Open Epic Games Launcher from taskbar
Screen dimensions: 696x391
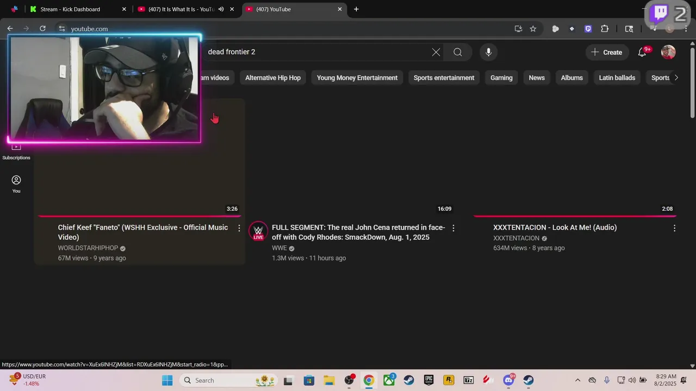pos(428,380)
